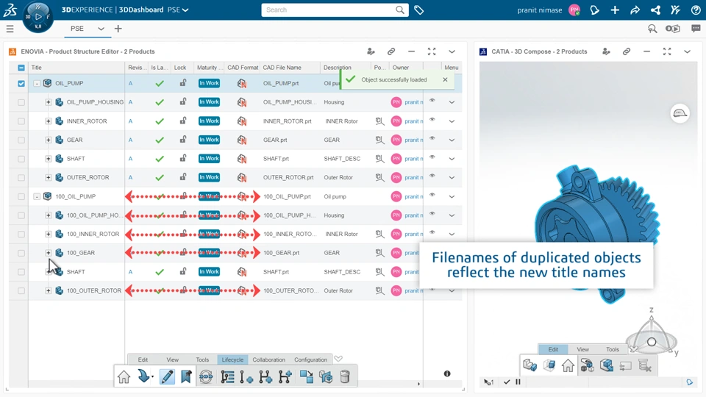Open the Lifecycle tab in ENOVIA toolbar
706x397 pixels.
click(232, 360)
